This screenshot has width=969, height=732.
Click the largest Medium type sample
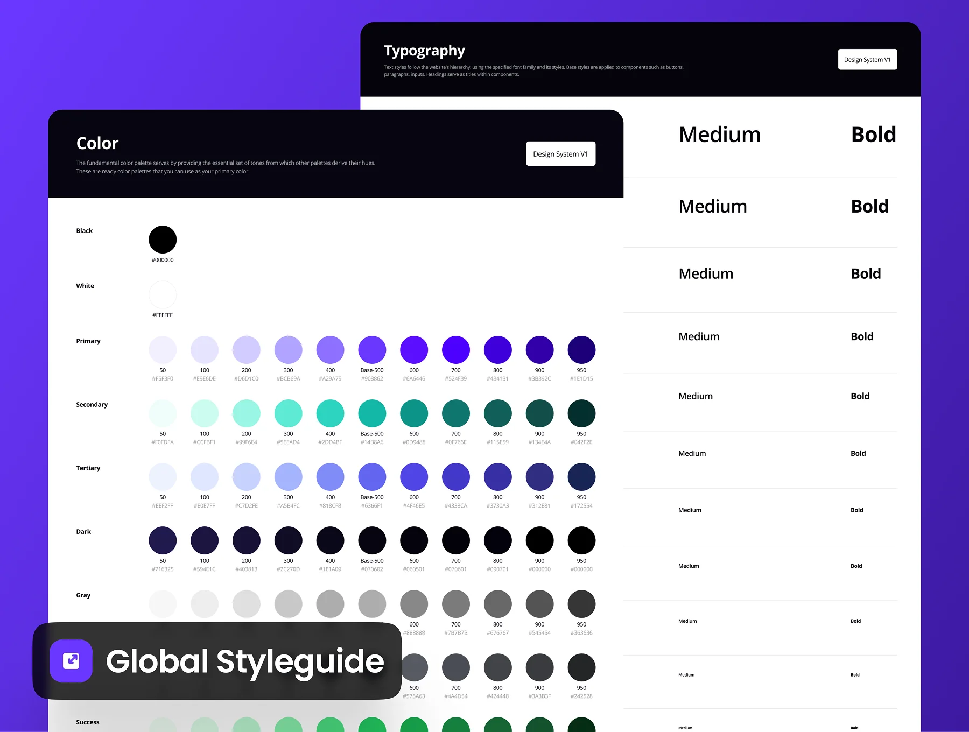pyautogui.click(x=720, y=135)
